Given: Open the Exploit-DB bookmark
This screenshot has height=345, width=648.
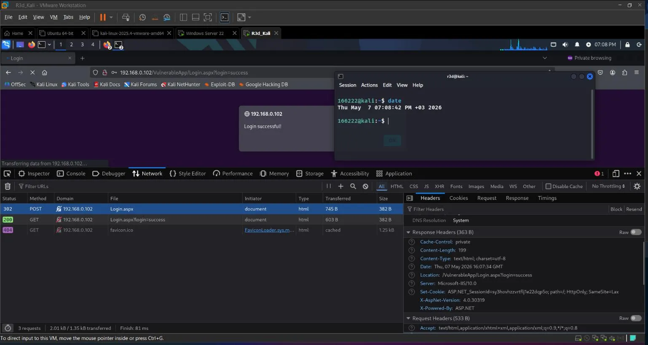Looking at the screenshot, I should click(220, 84).
